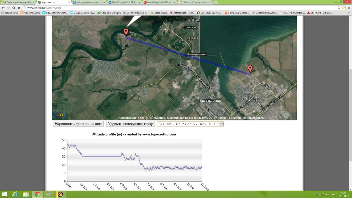The height and width of the screenshot is (198, 352).
Task: Open the Настройки Google bookmark
Action: click(x=237, y=13)
